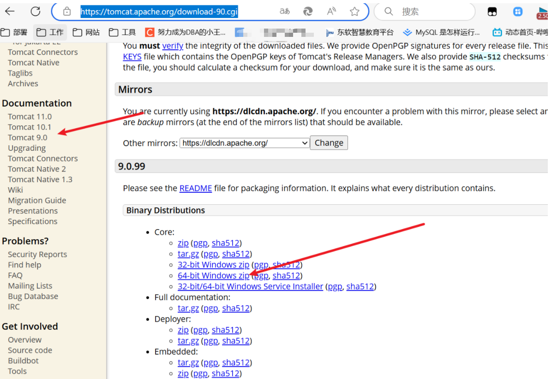The height and width of the screenshot is (379, 552).
Task: Add page to favorites with star icon
Action: (x=354, y=12)
